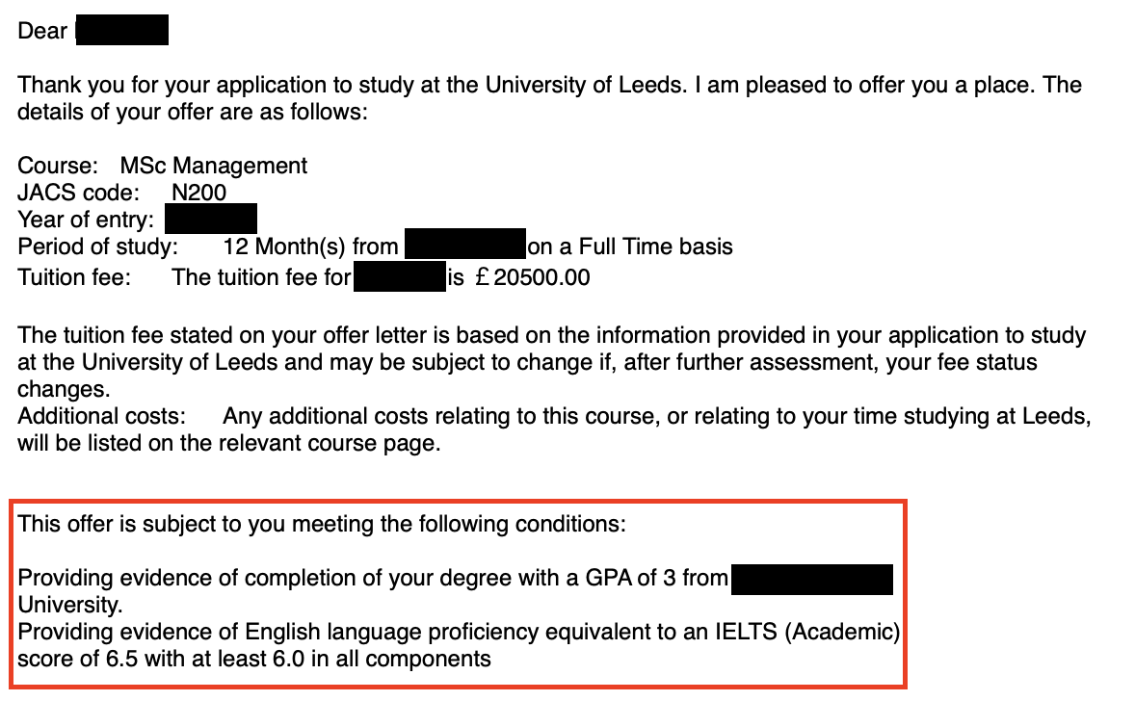
Task: Click the 'Additional costs:' label
Action: click(101, 416)
